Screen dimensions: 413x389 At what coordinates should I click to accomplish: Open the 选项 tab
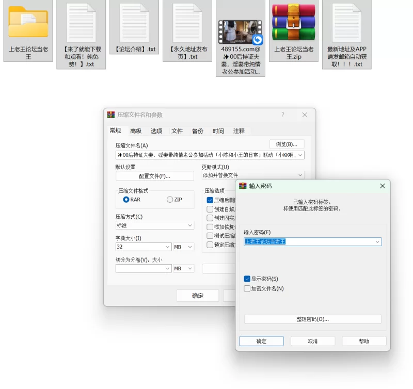click(156, 131)
